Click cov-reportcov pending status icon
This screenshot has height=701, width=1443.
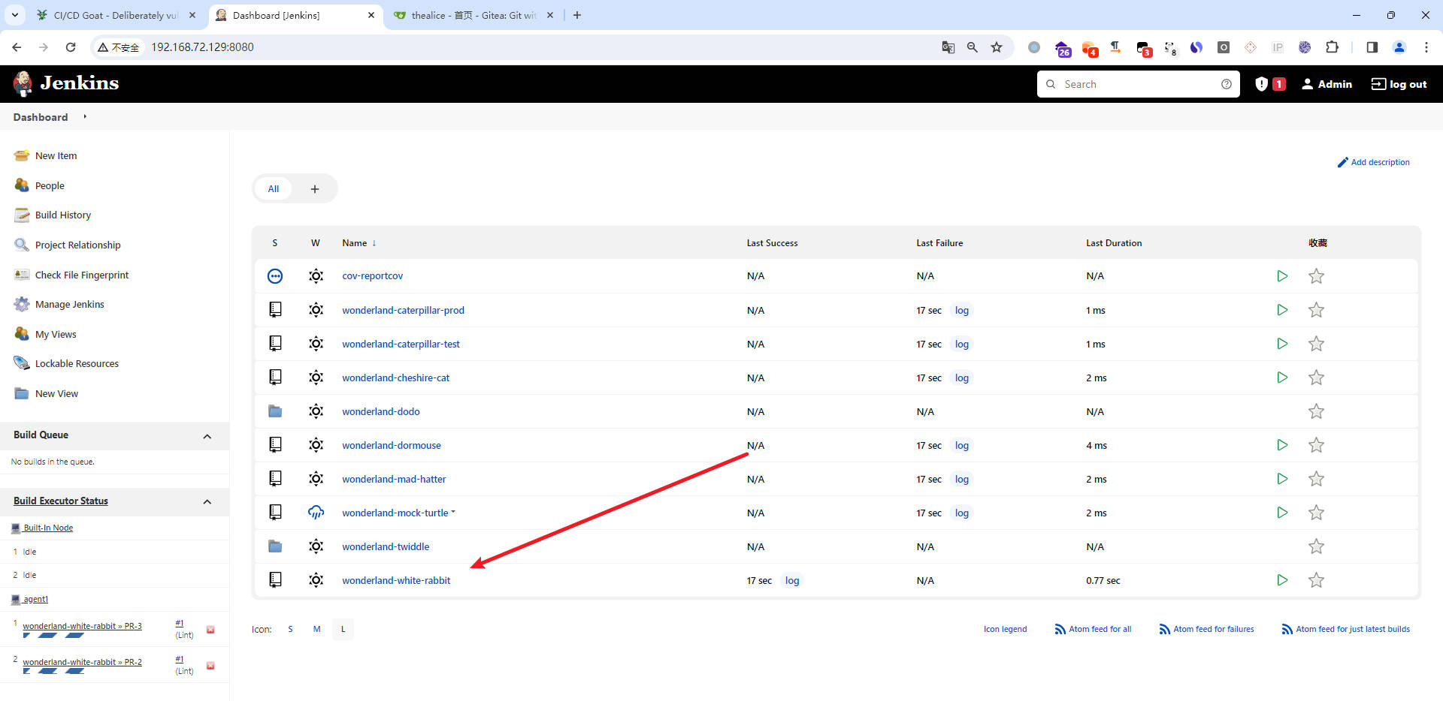(x=275, y=276)
